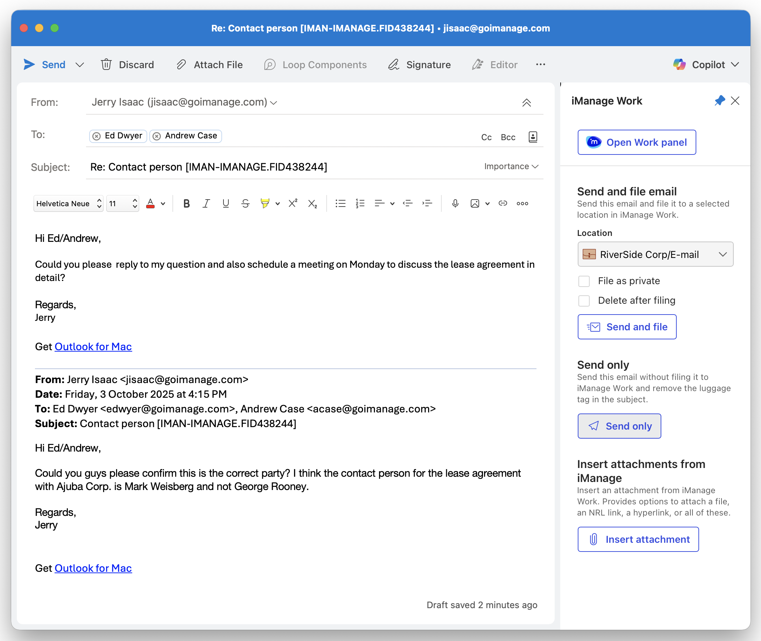Screen dimensions: 761x641
Task: Check Delete after filing option
Action: coord(584,301)
